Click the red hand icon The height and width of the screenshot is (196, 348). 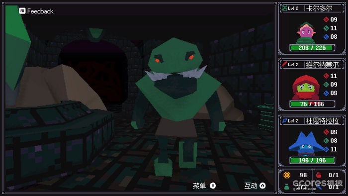[x=319, y=175]
